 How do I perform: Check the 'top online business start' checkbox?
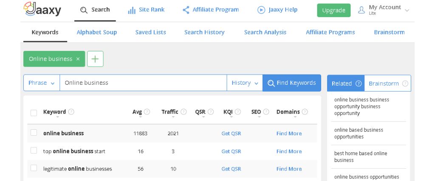pyautogui.click(x=34, y=150)
